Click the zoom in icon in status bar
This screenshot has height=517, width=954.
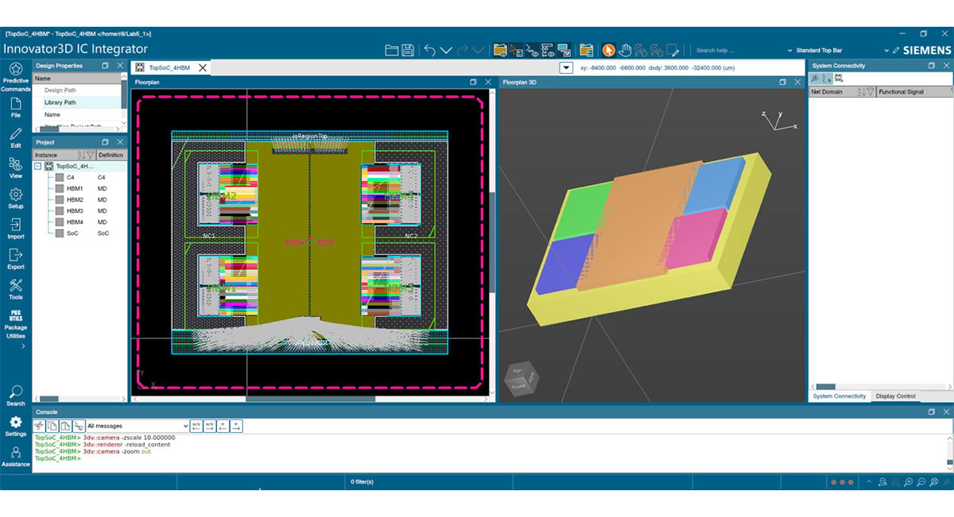(909, 482)
